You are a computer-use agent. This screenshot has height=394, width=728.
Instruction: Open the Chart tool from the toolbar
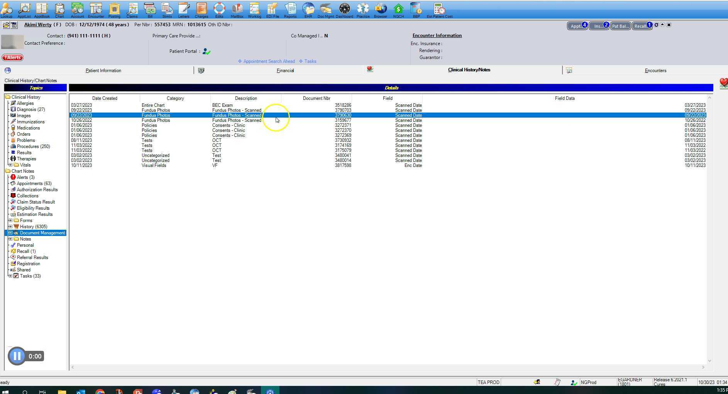[59, 10]
